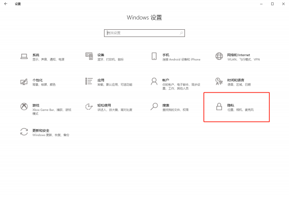Open the 隐私 padlock icon
This screenshot has height=197, width=289.
tap(219, 107)
